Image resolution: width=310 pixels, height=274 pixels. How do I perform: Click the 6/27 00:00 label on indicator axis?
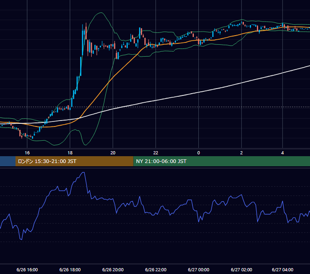[x=198, y=269]
